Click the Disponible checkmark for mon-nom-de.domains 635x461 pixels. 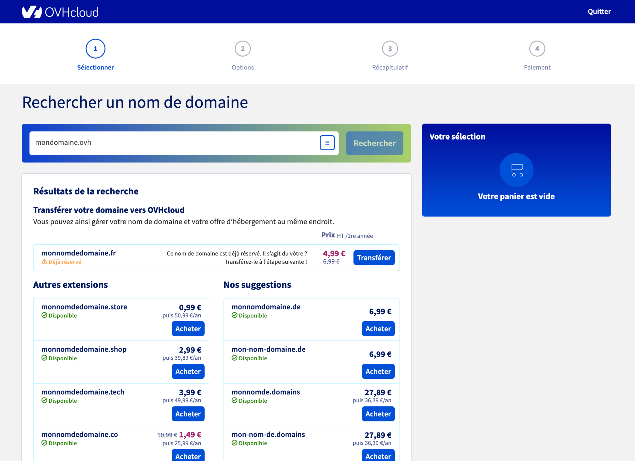(x=234, y=443)
